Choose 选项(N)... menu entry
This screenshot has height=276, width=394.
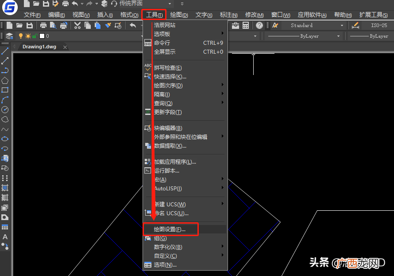[185, 264]
